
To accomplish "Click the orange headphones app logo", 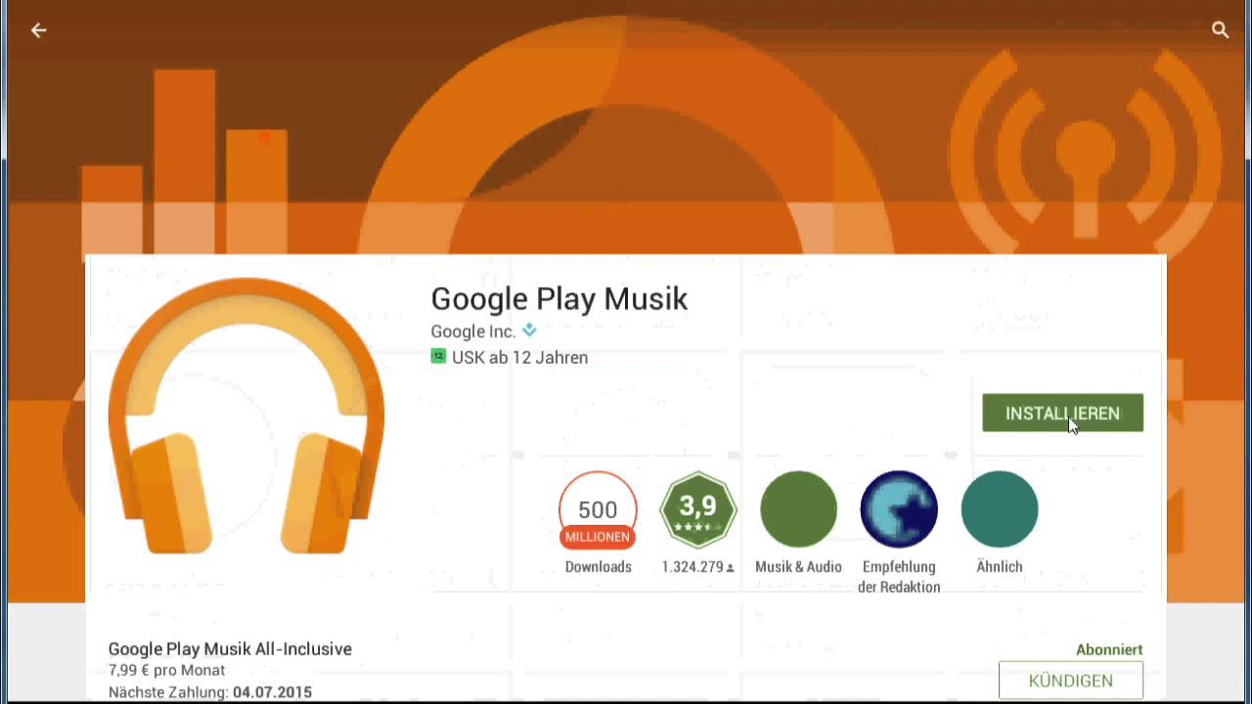I will (246, 416).
